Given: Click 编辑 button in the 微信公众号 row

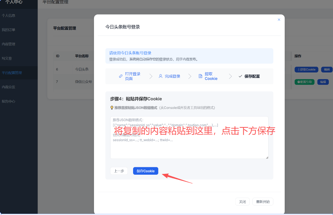Looking at the screenshot, I should tap(323, 82).
